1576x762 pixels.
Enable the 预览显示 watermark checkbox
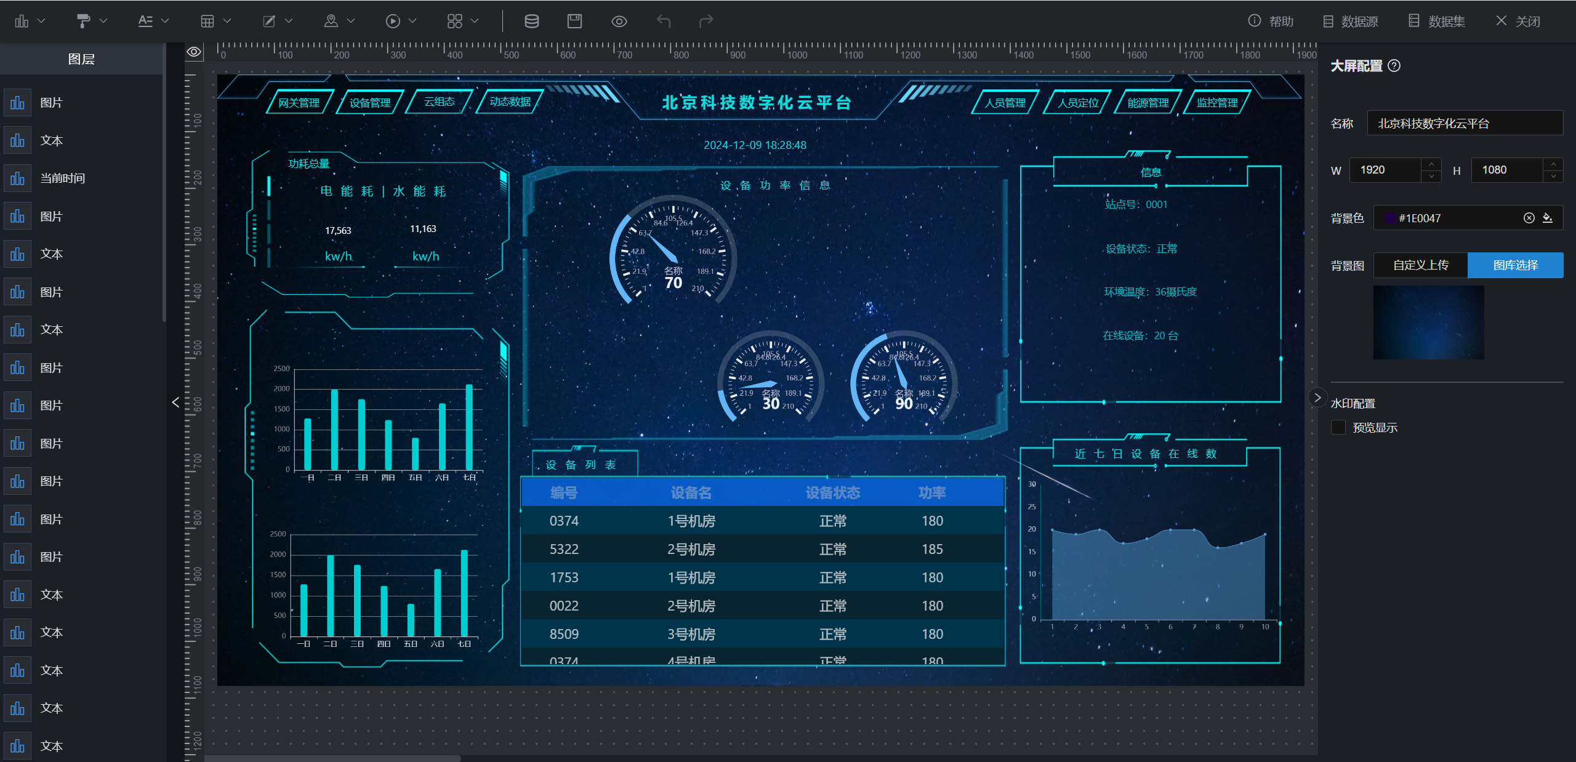pos(1338,427)
